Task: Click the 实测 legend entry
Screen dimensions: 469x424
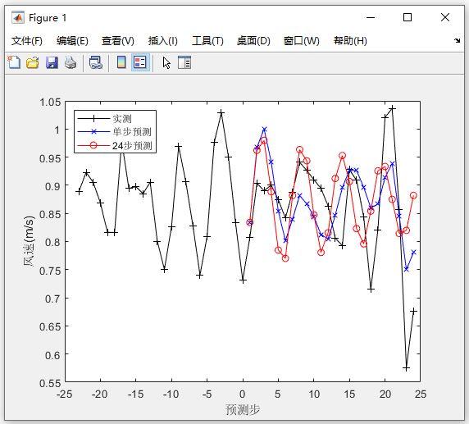Action: [122, 119]
